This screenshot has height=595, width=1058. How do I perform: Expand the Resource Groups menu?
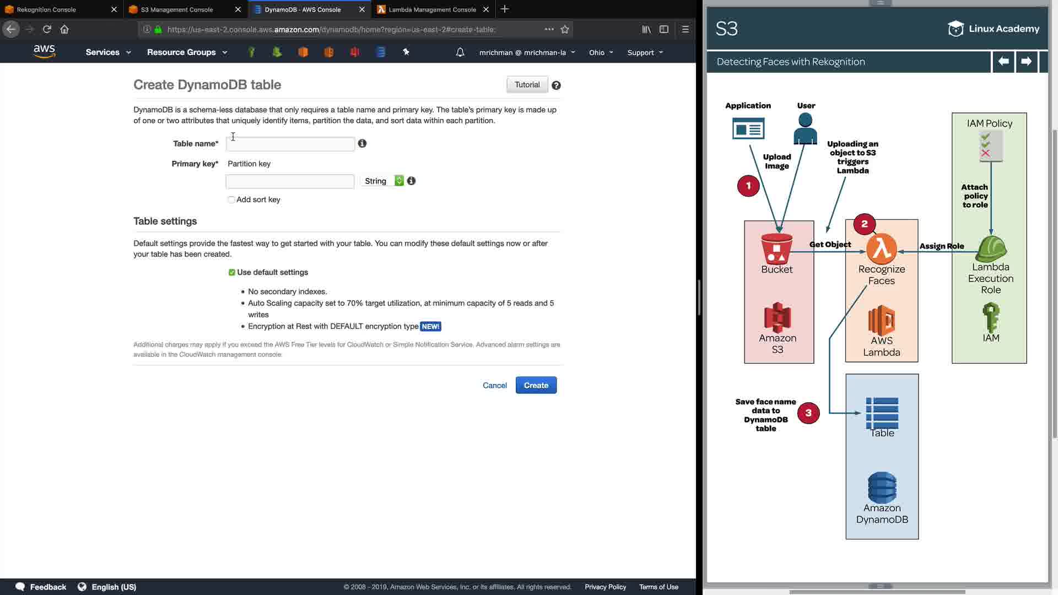187,52
